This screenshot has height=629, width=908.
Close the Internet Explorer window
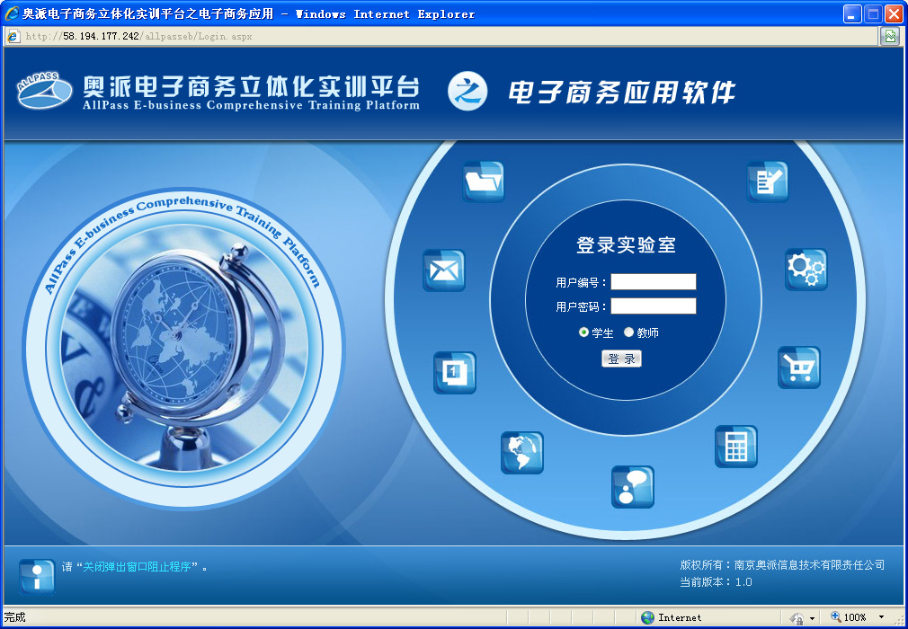(x=894, y=13)
